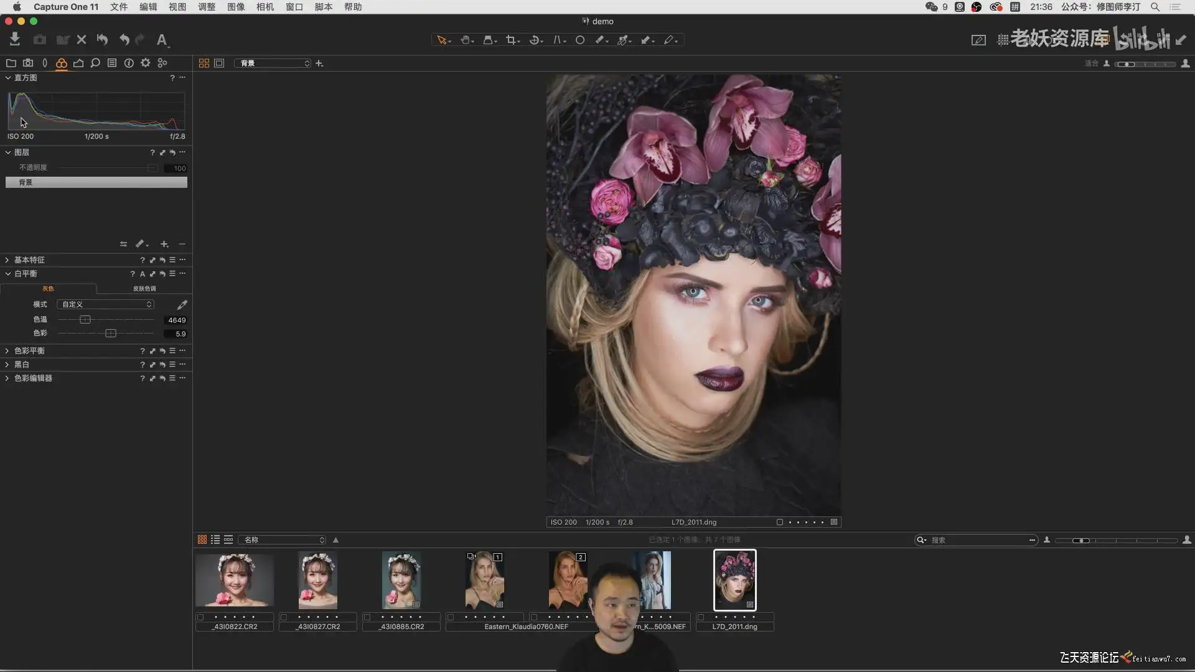Pick white balance with eyedropper icon

[182, 305]
